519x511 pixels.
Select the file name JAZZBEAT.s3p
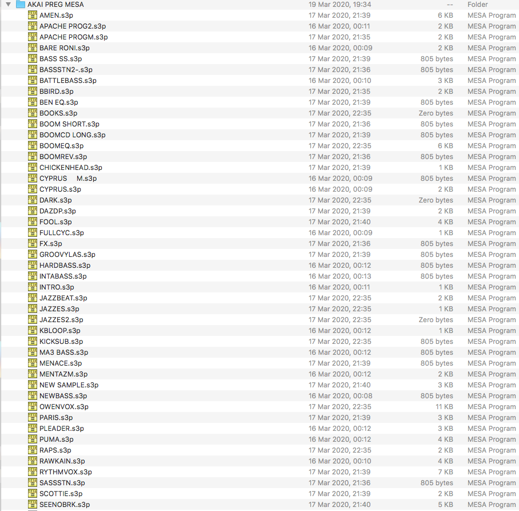[63, 298]
